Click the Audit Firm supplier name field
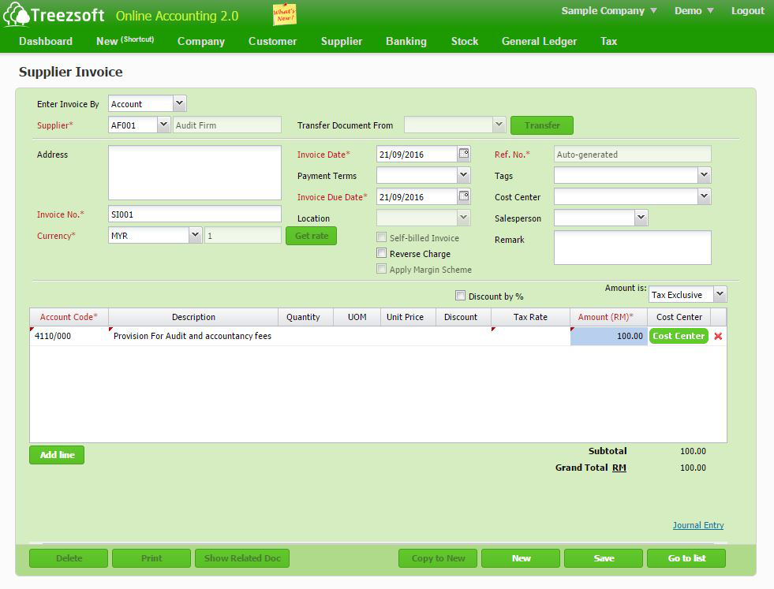774x589 pixels. [227, 125]
